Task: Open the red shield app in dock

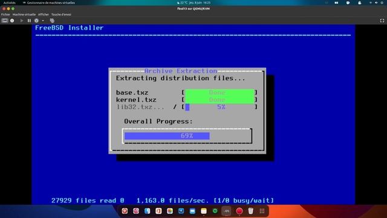Action: [x=125, y=211]
